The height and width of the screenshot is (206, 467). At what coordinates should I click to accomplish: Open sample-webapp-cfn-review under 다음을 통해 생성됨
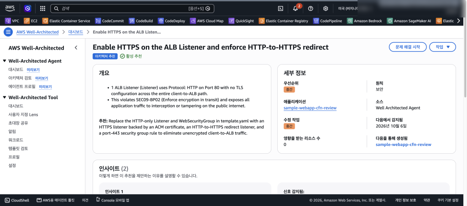click(x=404, y=145)
